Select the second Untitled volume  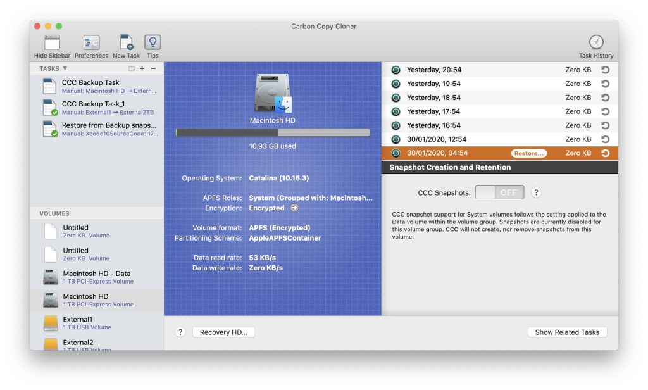(x=97, y=254)
